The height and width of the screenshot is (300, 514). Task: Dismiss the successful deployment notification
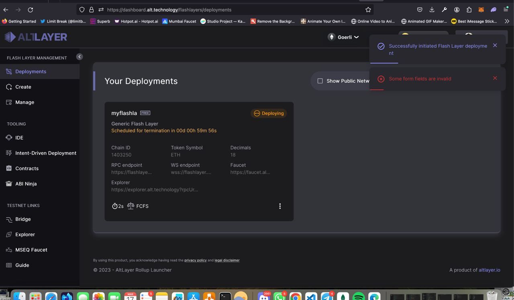point(495,45)
